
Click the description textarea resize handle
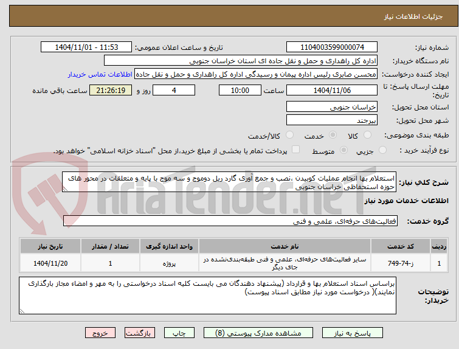coord(65,190)
